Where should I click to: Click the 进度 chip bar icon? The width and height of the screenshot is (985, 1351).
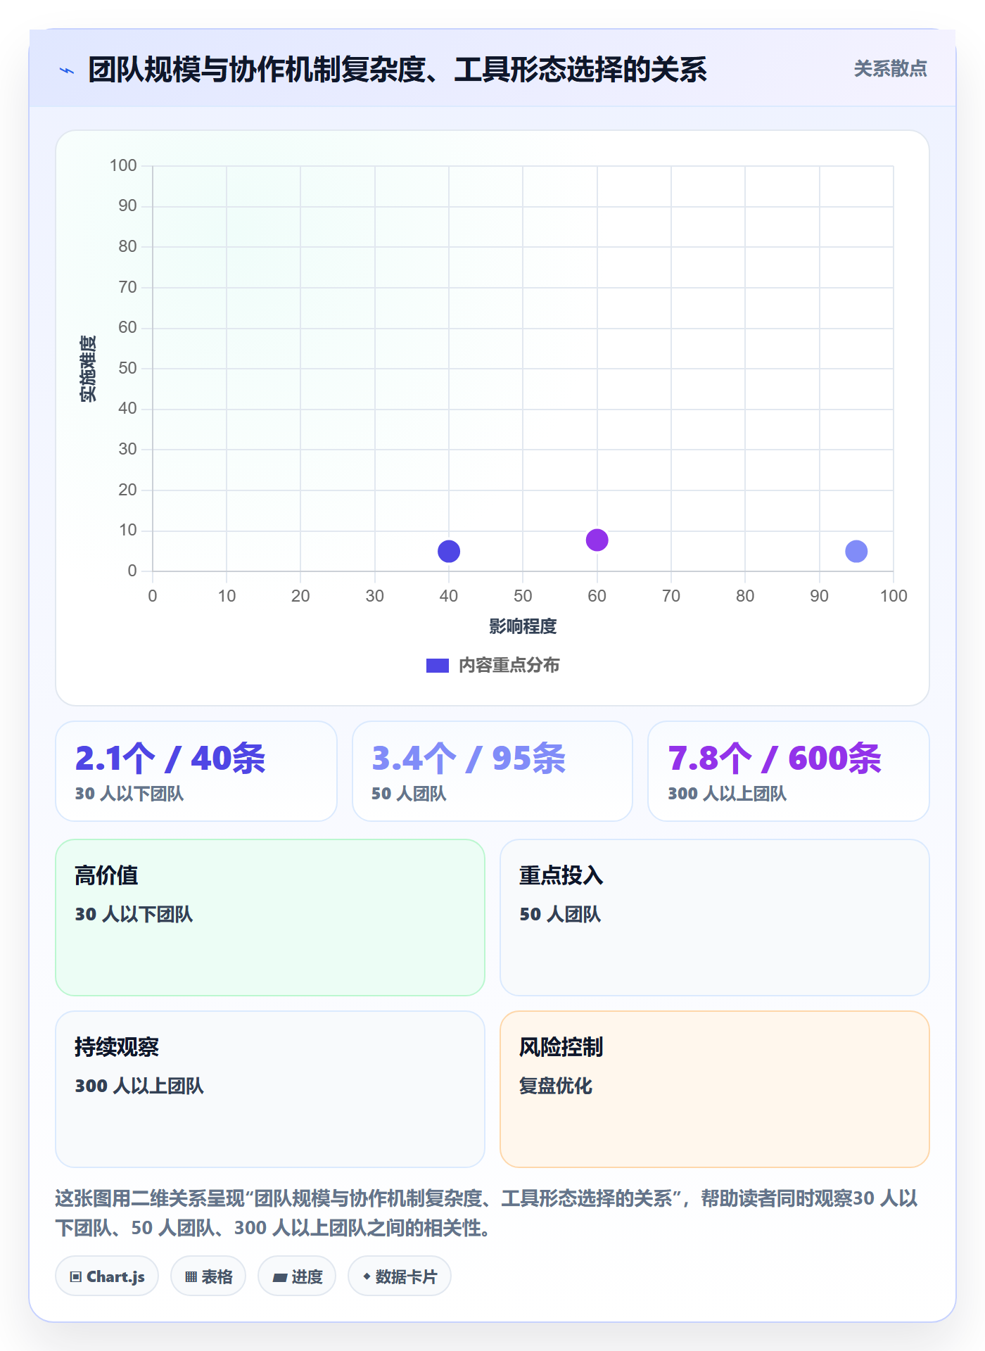tap(280, 1278)
